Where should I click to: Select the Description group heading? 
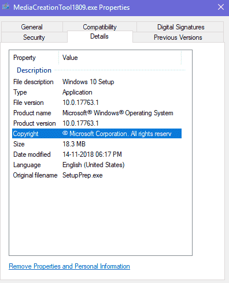34,70
